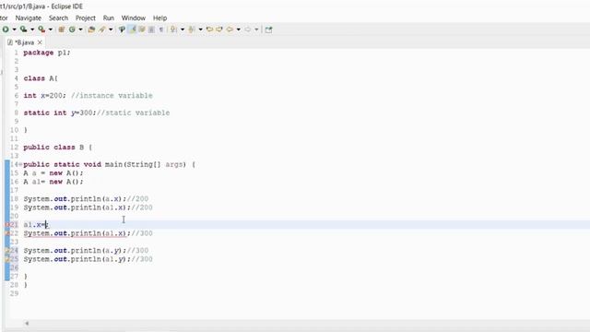Open the Project menu
The image size is (590, 332).
(x=86, y=18)
